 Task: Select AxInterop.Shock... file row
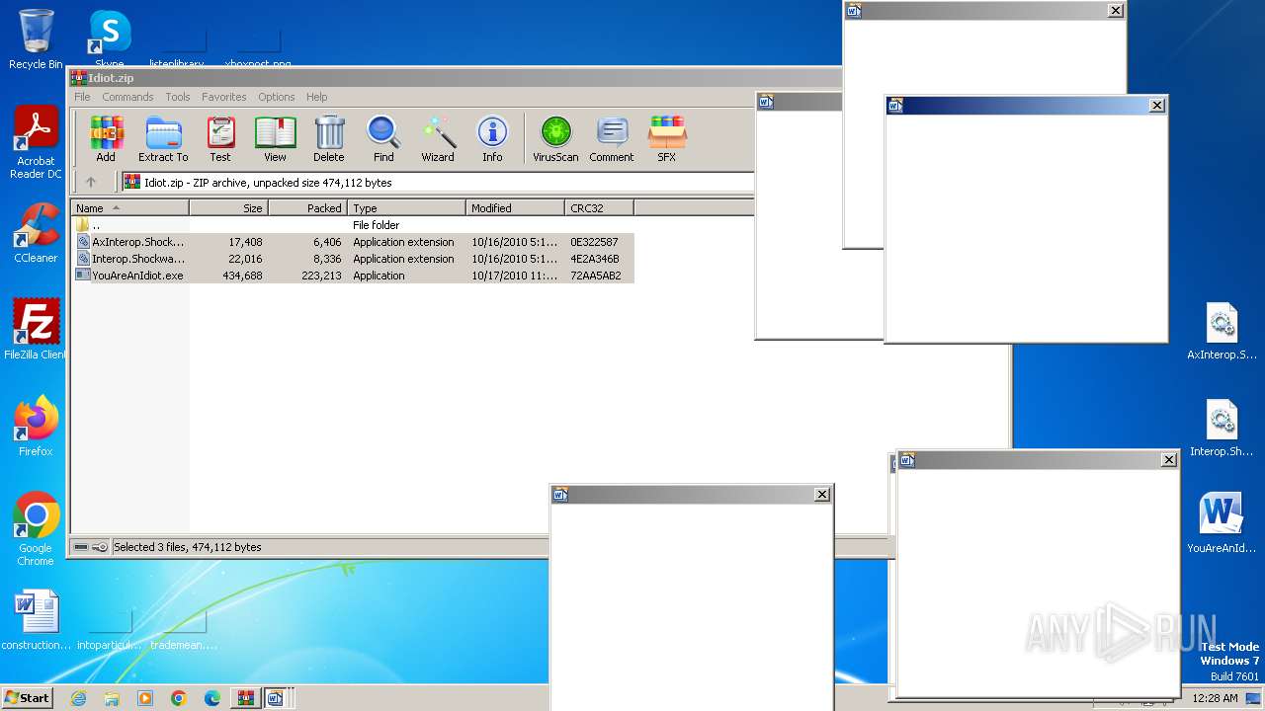click(353, 242)
